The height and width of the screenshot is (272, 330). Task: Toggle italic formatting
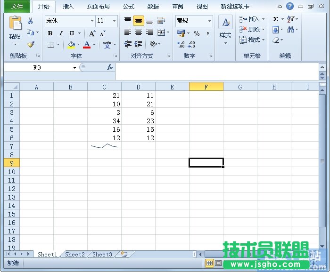tap(61, 33)
